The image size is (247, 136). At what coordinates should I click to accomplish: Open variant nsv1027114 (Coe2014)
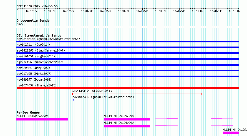[33, 45]
